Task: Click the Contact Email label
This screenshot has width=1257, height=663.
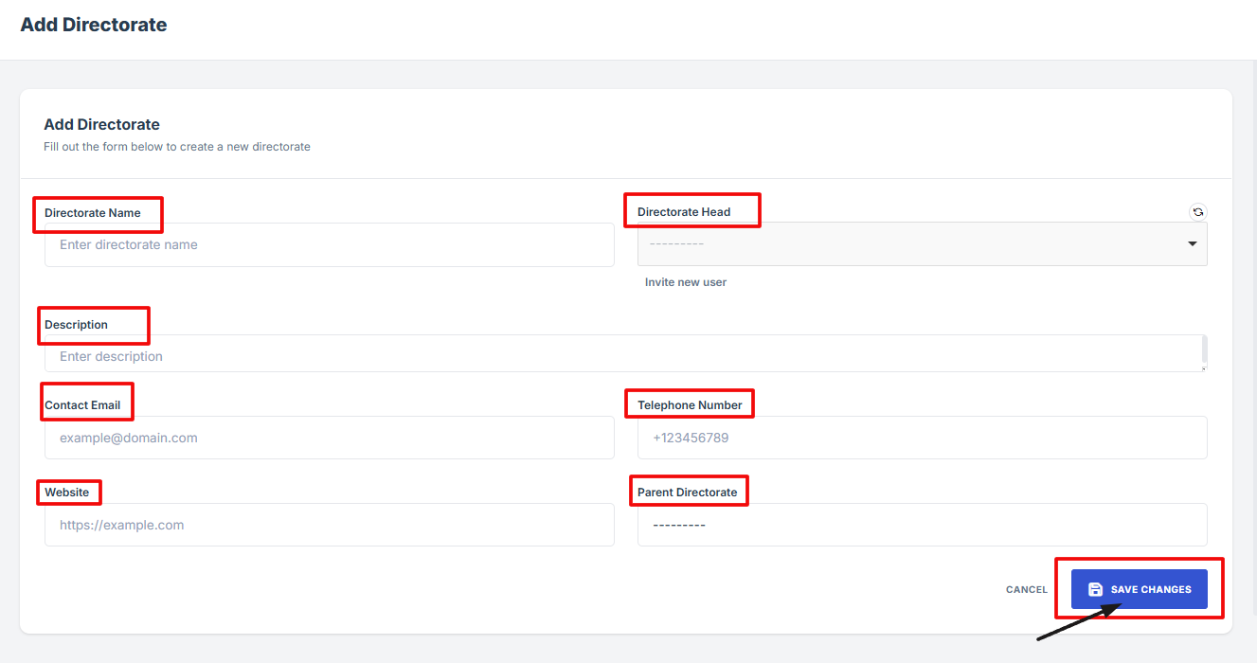Action: (82, 405)
